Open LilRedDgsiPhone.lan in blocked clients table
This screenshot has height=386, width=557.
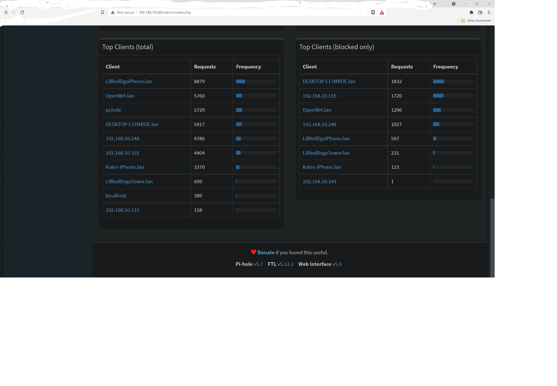coord(326,138)
